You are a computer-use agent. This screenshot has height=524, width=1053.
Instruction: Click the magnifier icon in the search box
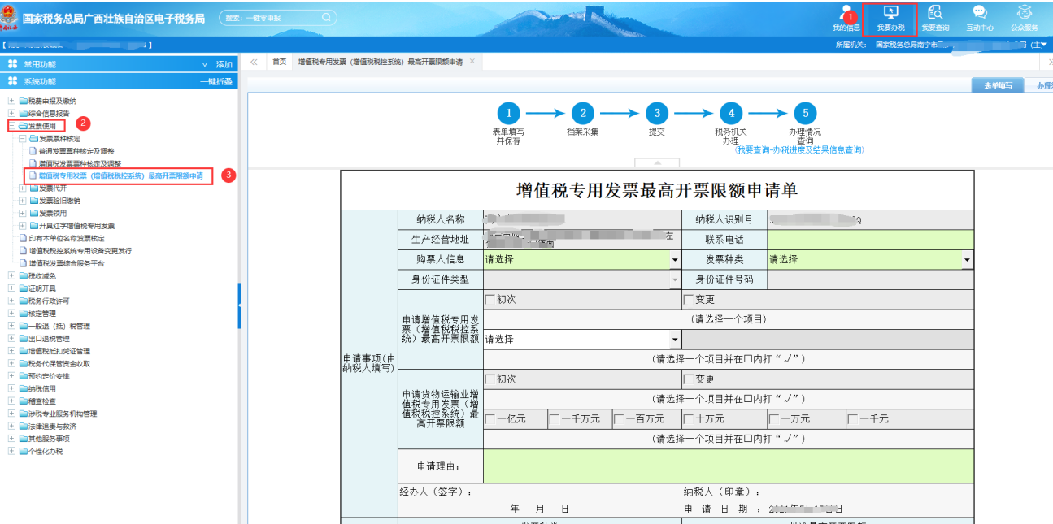coord(326,17)
